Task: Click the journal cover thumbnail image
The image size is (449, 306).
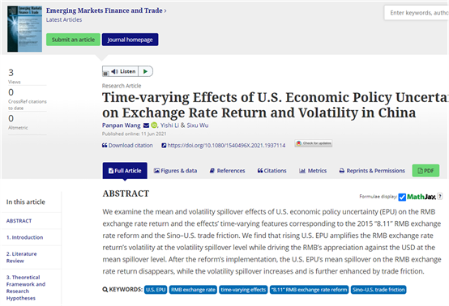Action: coord(24,29)
